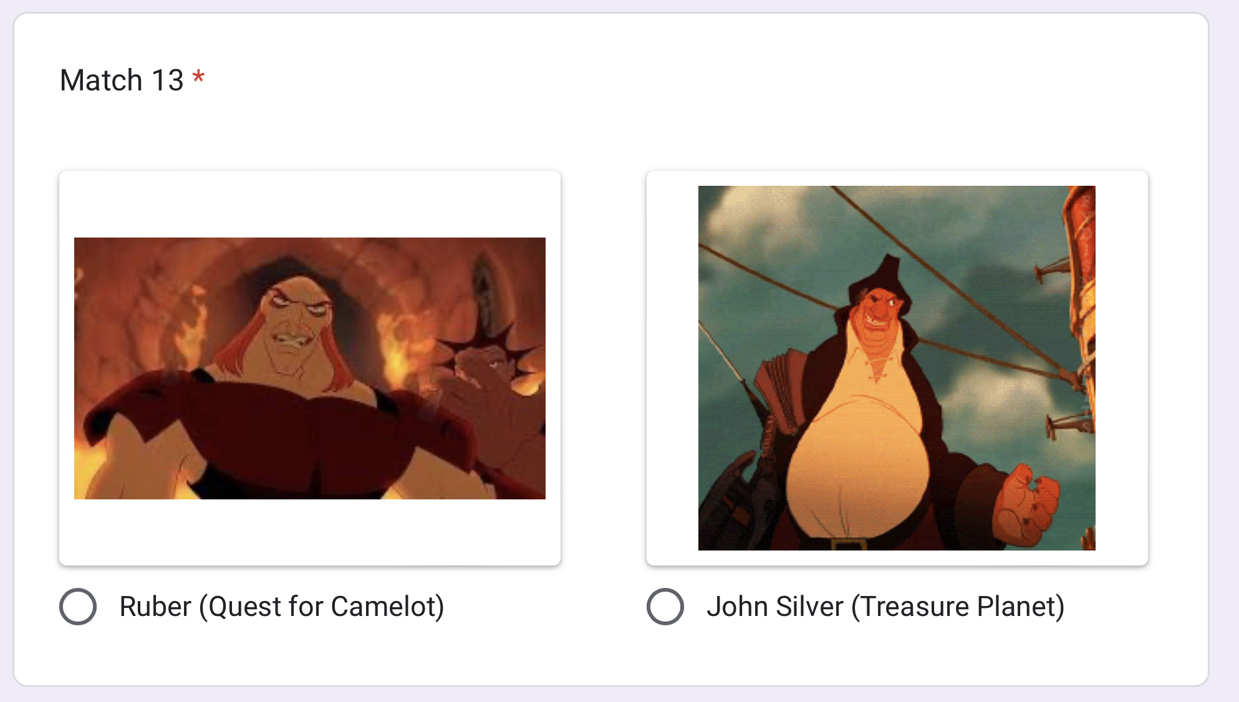Select the Ruber (Quest for Camelot) radio button
The image size is (1239, 702).
point(78,607)
